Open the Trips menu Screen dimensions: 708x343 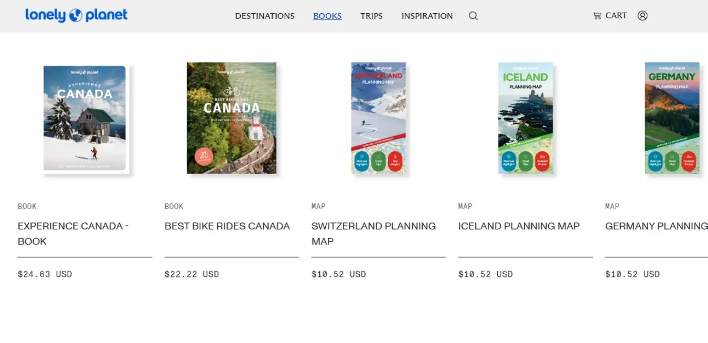pos(371,16)
